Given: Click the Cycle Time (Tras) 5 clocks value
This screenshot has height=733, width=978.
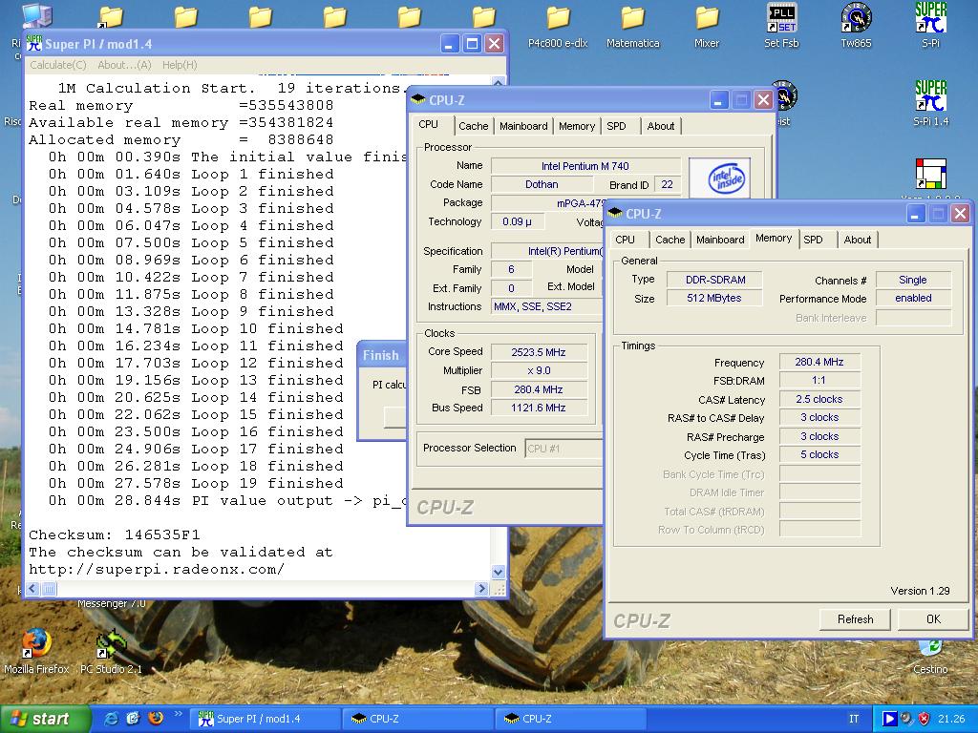Looking at the screenshot, I should pos(819,454).
